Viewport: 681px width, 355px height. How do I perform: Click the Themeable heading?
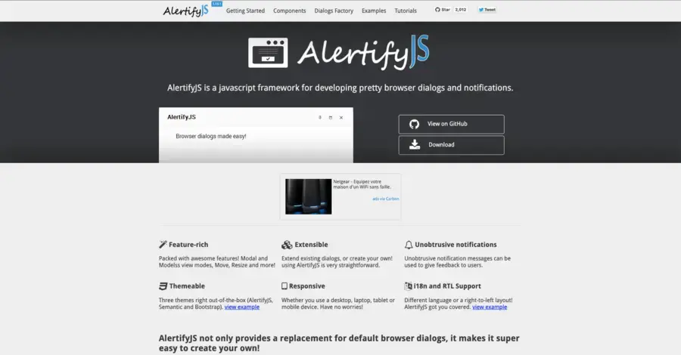point(187,286)
